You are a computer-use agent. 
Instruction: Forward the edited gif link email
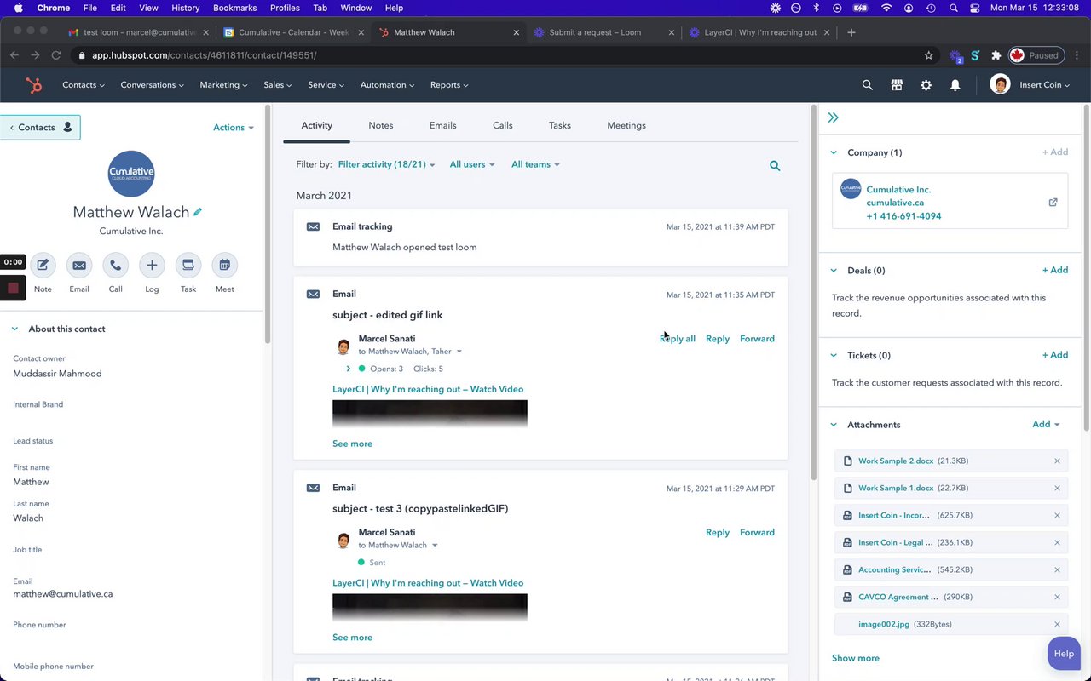(757, 339)
